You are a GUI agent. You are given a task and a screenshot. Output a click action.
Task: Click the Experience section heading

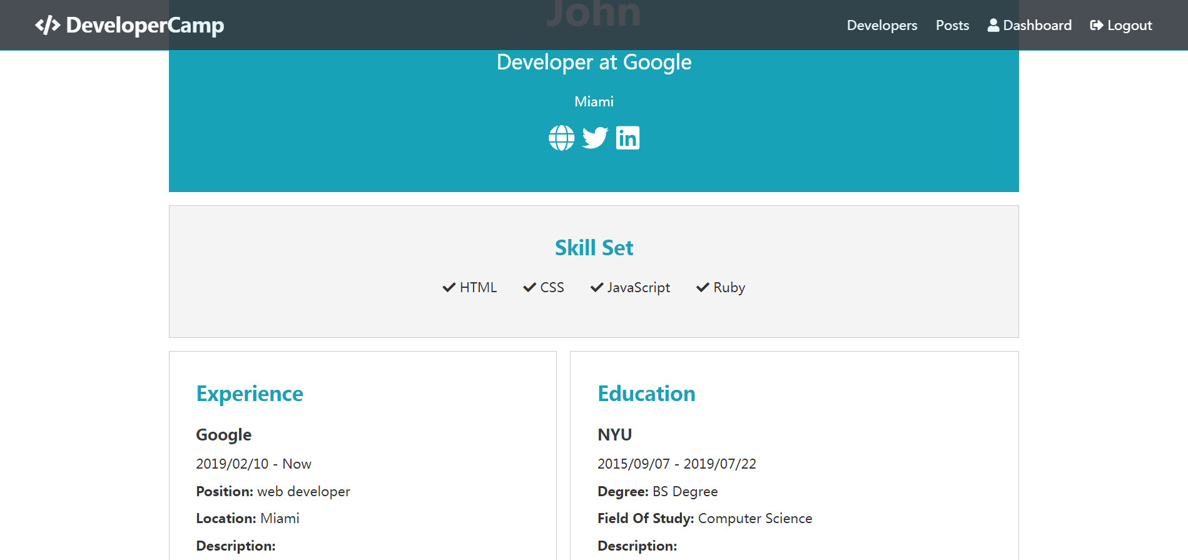coord(250,394)
